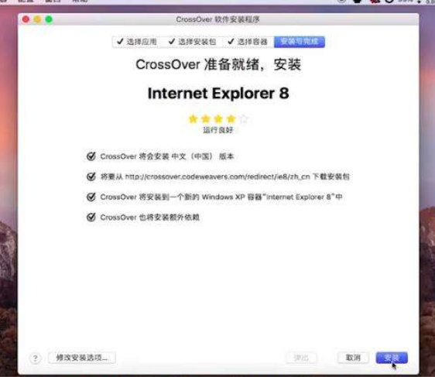Click the text CrossOver 也将安装额外依赖
The height and width of the screenshot is (377, 435).
tap(150, 218)
